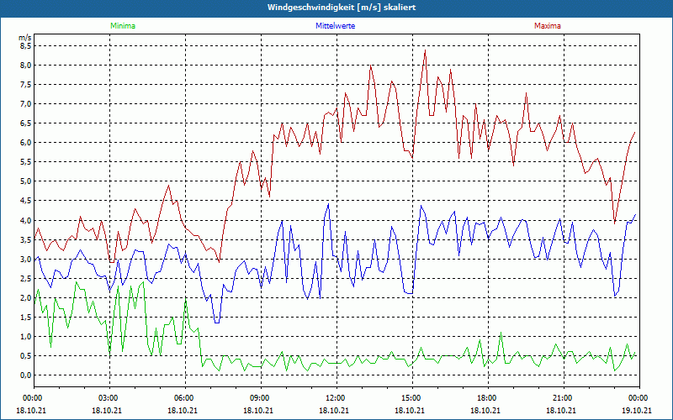Click the y-axis value '4,0'
The width and height of the screenshot is (673, 420).
click(26, 220)
